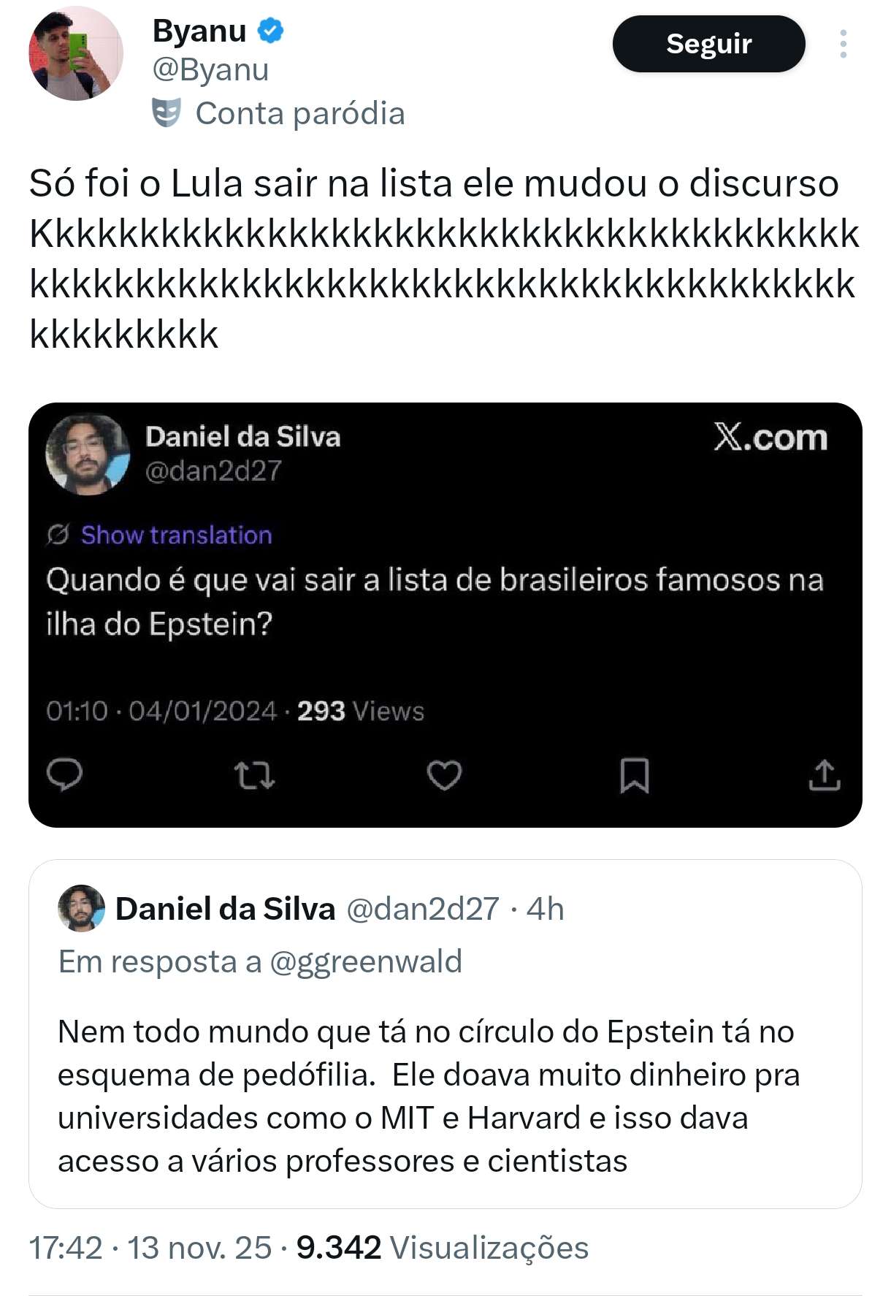Click the share upload icon

tap(824, 775)
